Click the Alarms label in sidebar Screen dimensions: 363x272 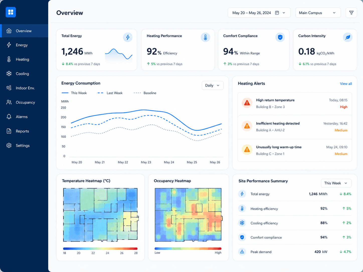point(22,117)
